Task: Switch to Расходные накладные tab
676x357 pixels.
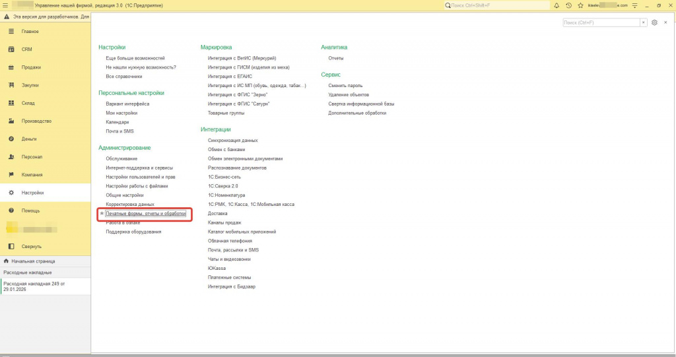Action: [x=46, y=273]
